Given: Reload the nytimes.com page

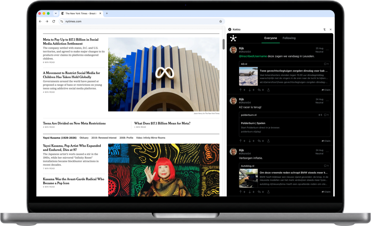Looking at the screenshot, I should (54, 21).
